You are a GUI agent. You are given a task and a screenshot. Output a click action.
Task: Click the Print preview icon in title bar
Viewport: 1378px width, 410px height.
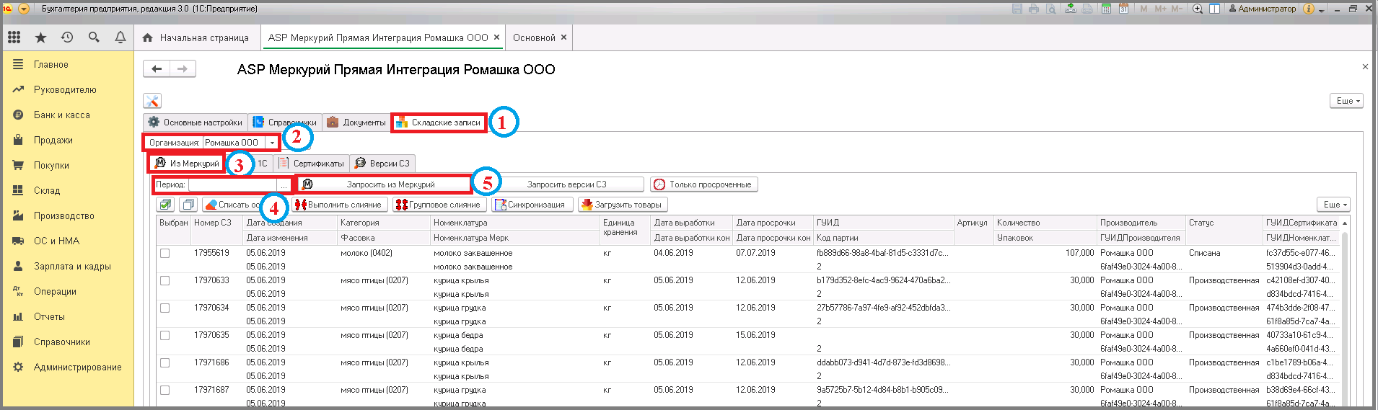1051,9
